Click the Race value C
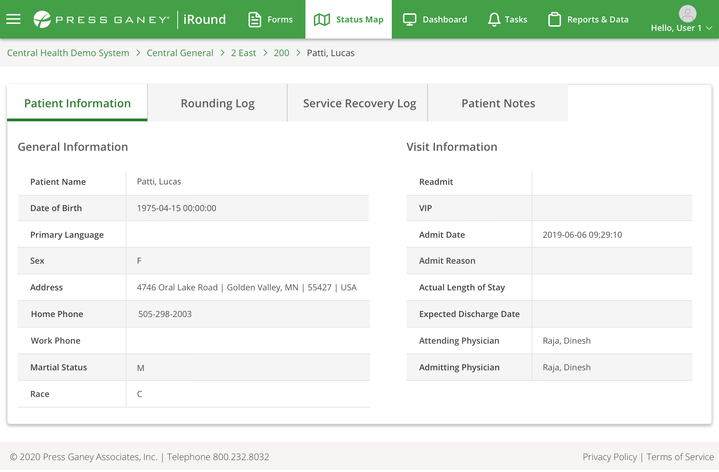 coord(139,394)
